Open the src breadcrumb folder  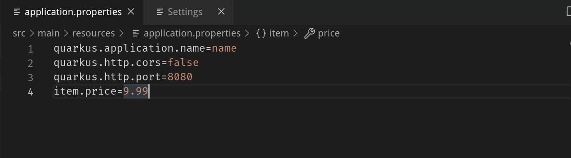[19, 33]
